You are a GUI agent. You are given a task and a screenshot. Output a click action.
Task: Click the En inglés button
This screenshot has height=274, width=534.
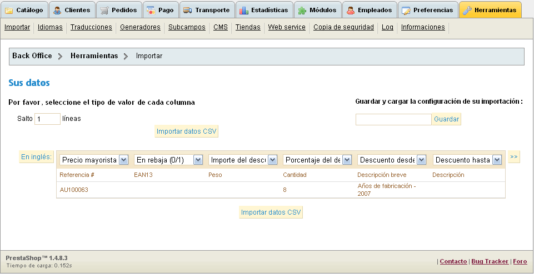37,157
